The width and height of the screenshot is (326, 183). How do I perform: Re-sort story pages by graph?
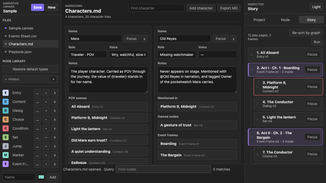pyautogui.click(x=306, y=33)
